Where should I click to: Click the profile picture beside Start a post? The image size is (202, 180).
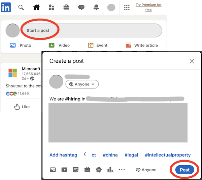[x=12, y=31]
